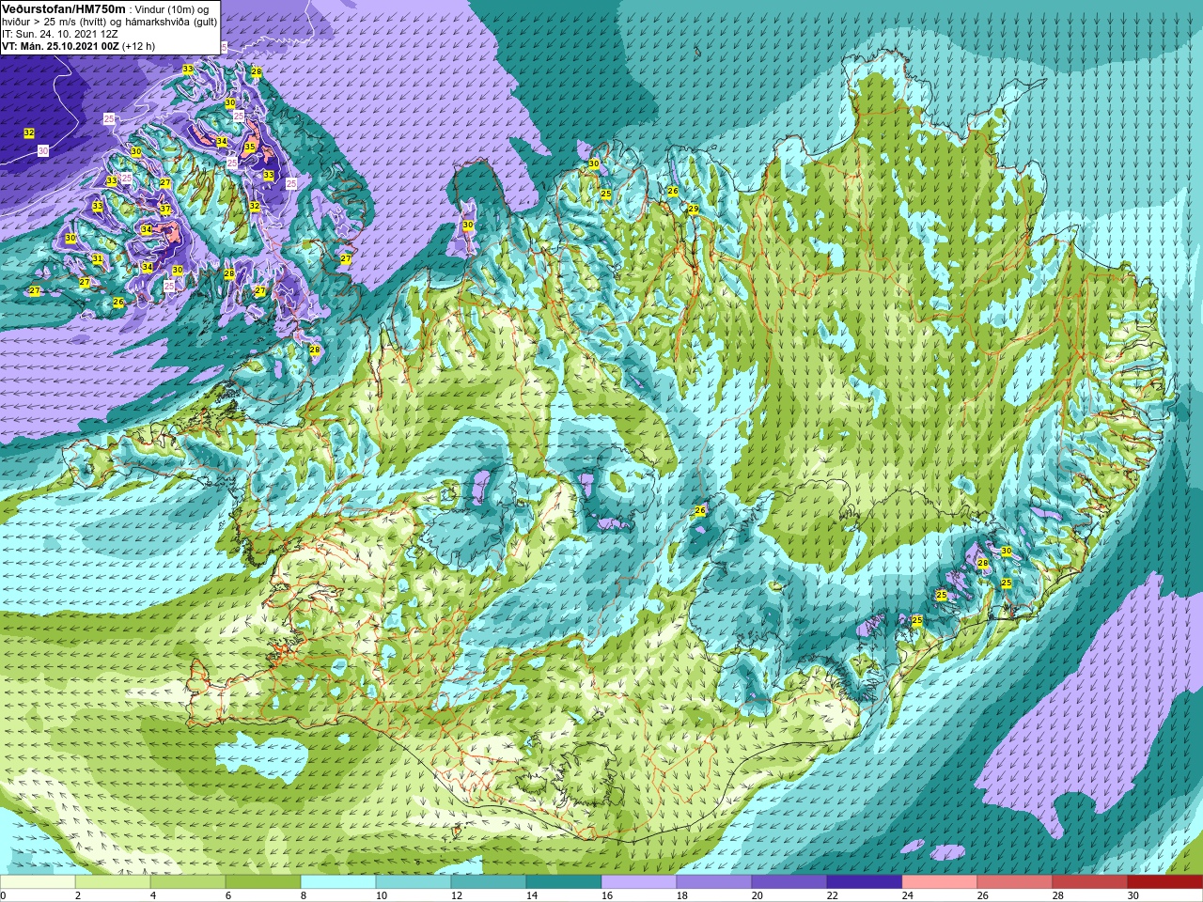Select the dark red legend swatch above 30

1165,882
